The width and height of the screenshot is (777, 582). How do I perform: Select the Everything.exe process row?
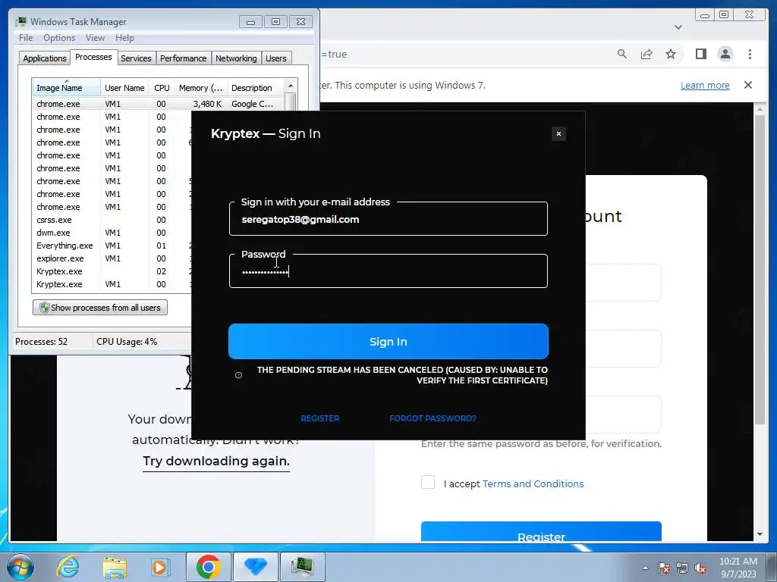(x=112, y=246)
